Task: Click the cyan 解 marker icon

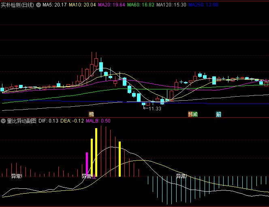Action: 219,114
